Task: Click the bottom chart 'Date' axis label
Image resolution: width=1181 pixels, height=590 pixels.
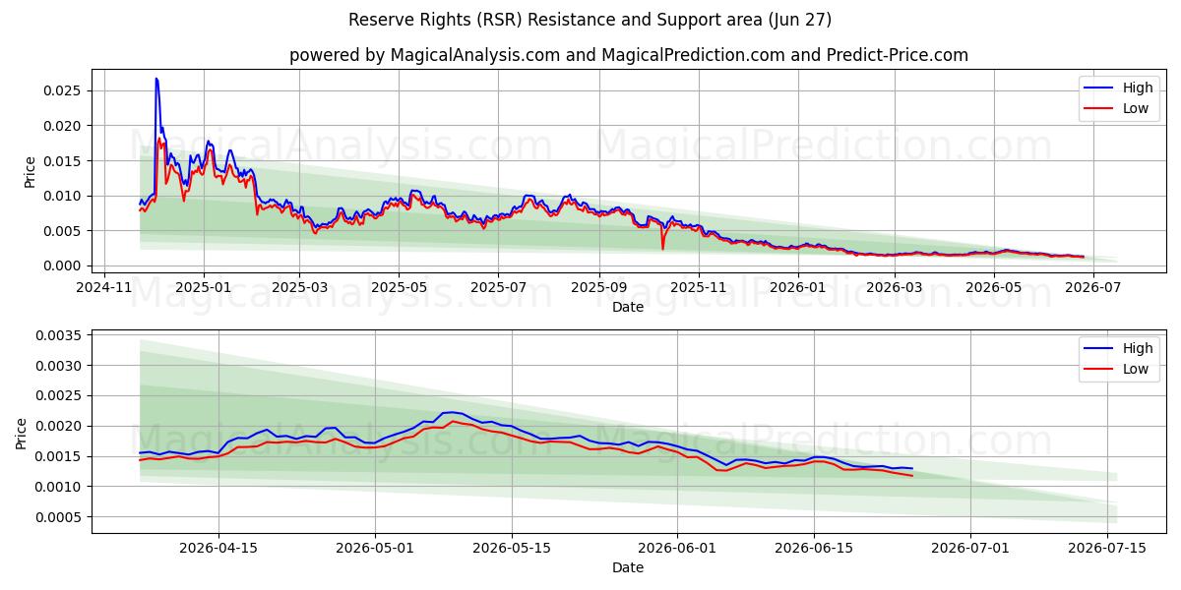Action: (628, 567)
